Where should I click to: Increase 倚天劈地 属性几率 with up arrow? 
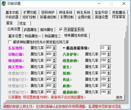click(x=54, y=66)
